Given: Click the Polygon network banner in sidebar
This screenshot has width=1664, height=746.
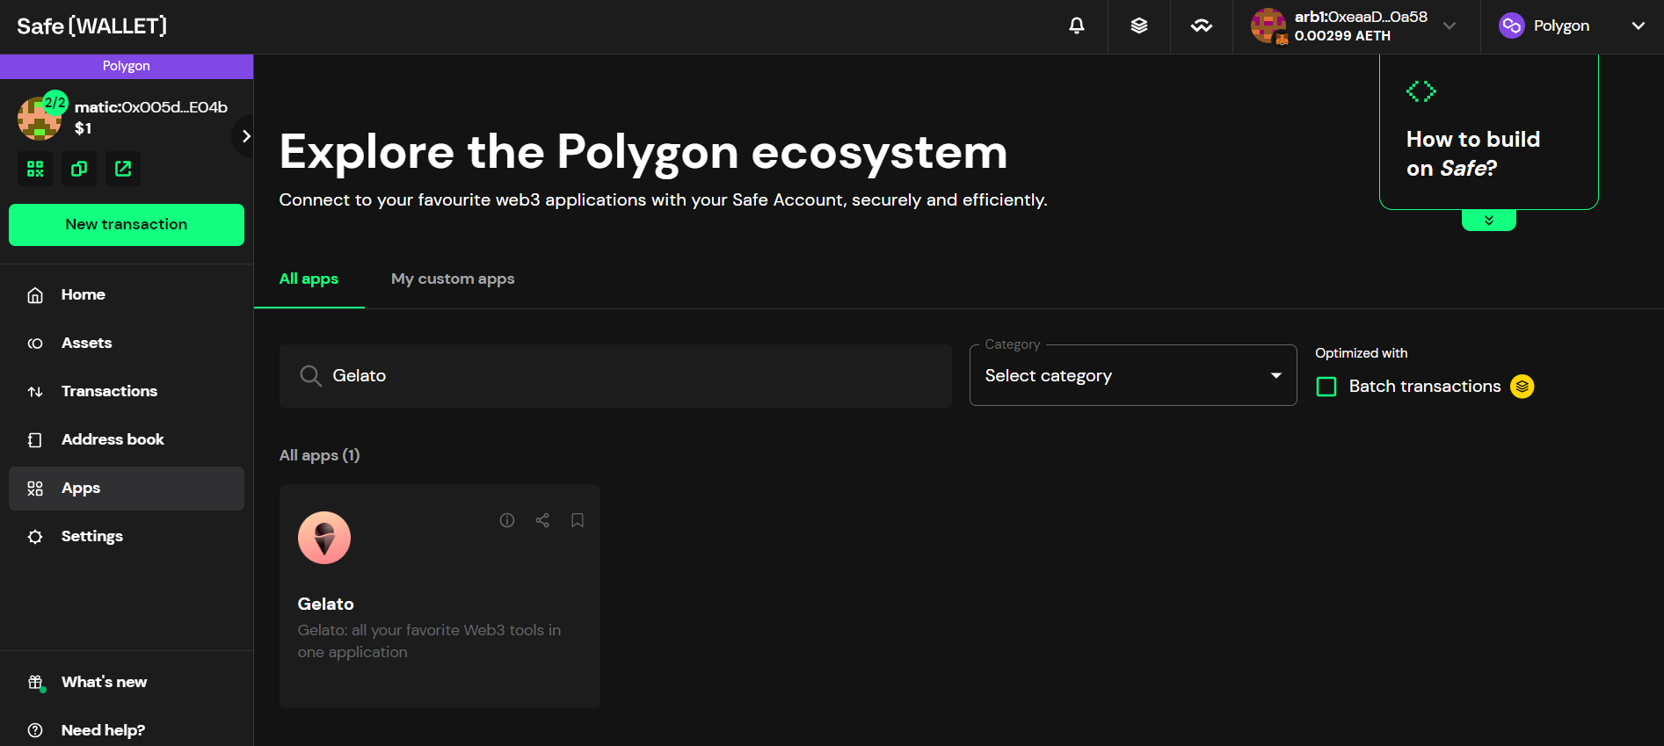Looking at the screenshot, I should pyautogui.click(x=127, y=66).
